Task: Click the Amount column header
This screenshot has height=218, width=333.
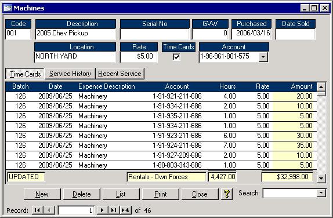Action: [302, 86]
